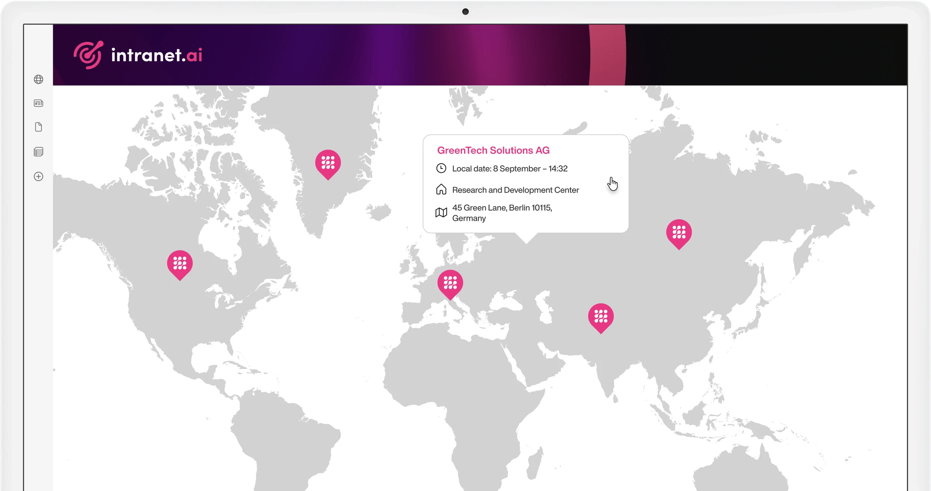
Task: Open the list table icon in sidebar
Action: point(38,152)
